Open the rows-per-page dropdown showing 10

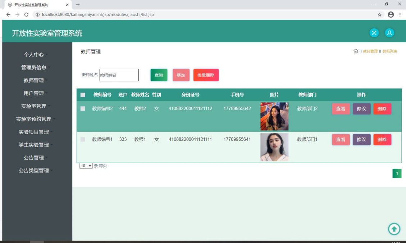(86, 166)
